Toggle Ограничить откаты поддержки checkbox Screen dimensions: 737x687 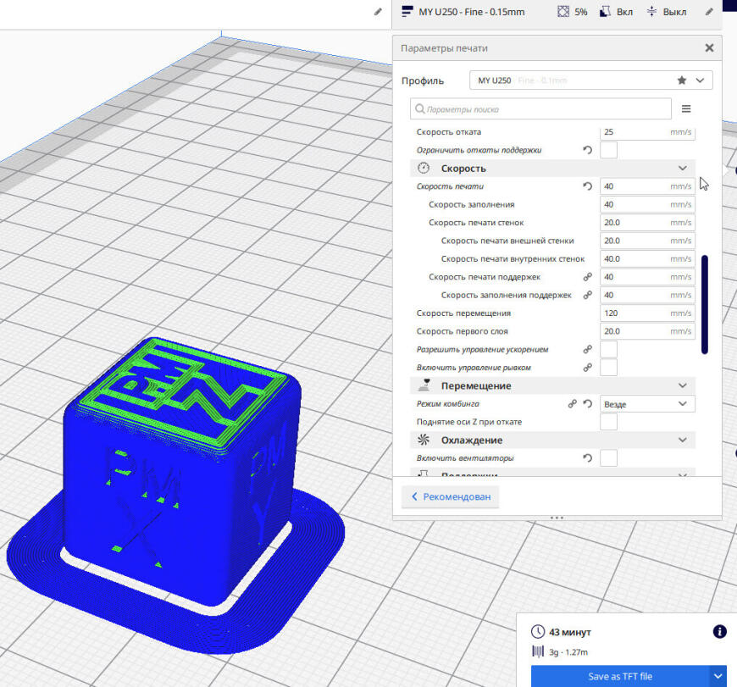pyautogui.click(x=609, y=151)
